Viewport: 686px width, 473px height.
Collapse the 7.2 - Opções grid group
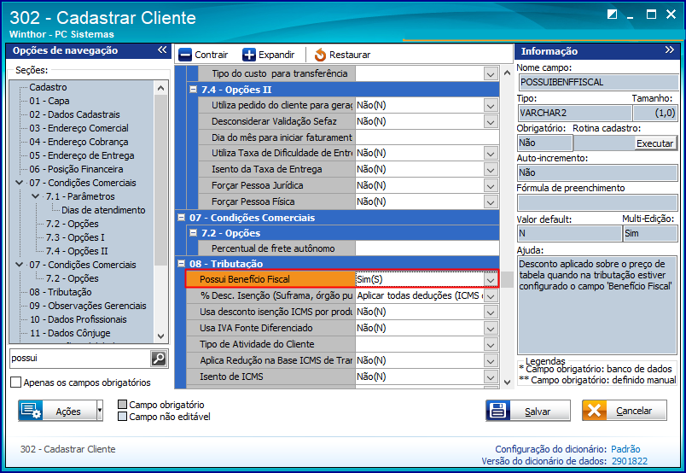point(193,233)
